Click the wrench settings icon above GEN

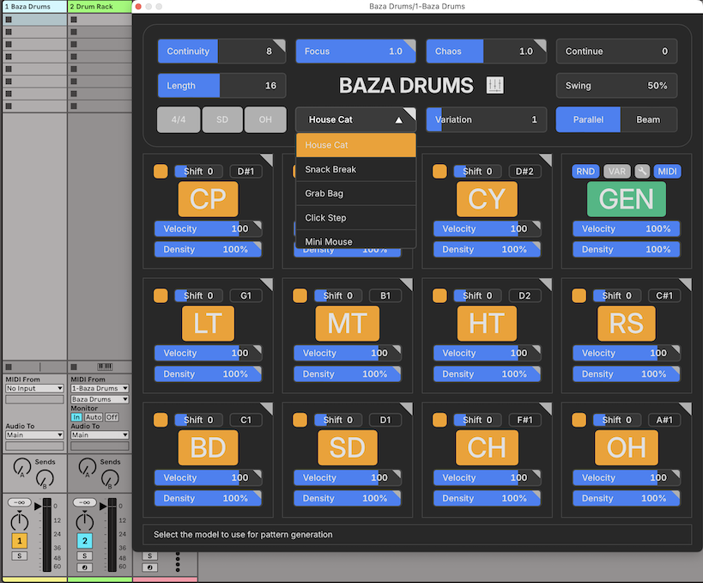point(641,171)
